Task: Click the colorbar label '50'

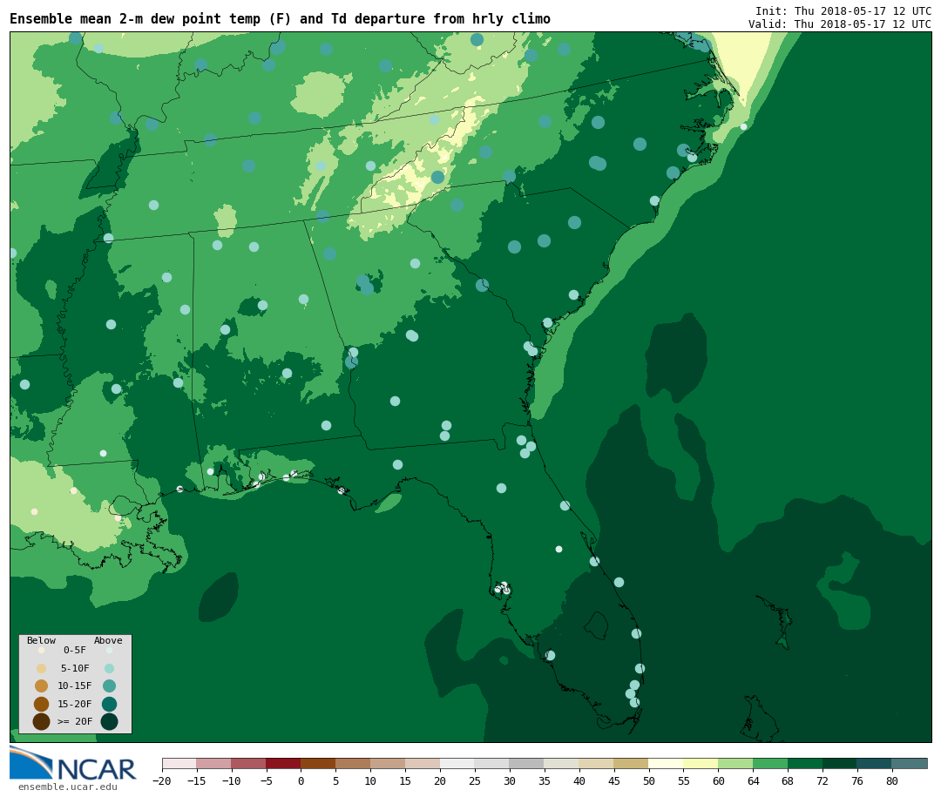Action: (x=648, y=780)
